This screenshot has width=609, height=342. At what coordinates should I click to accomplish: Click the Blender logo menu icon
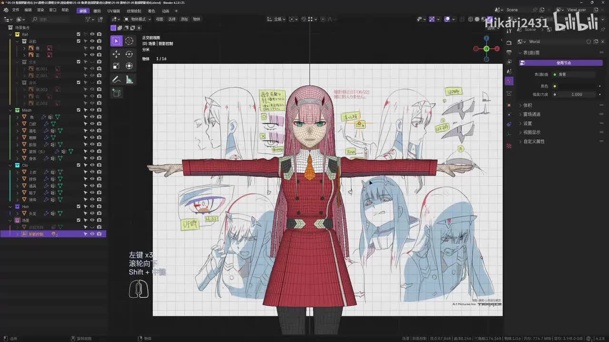pos(6,10)
